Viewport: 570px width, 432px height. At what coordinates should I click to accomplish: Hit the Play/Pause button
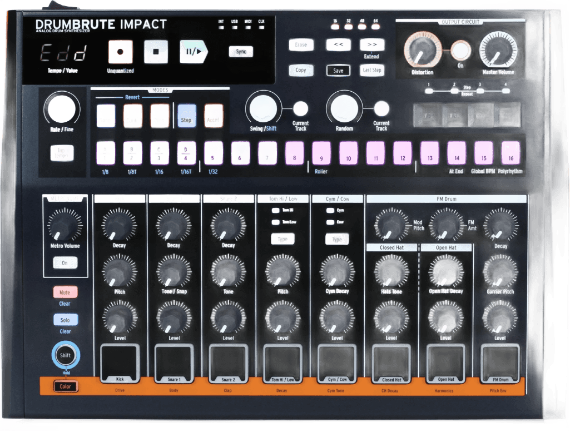click(x=194, y=52)
